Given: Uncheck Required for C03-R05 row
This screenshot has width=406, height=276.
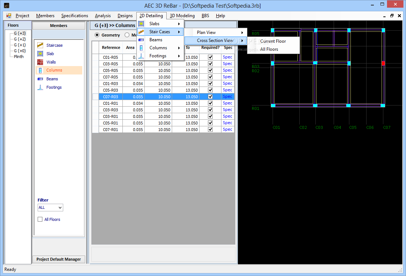Looking at the screenshot, I should pyautogui.click(x=210, y=64).
